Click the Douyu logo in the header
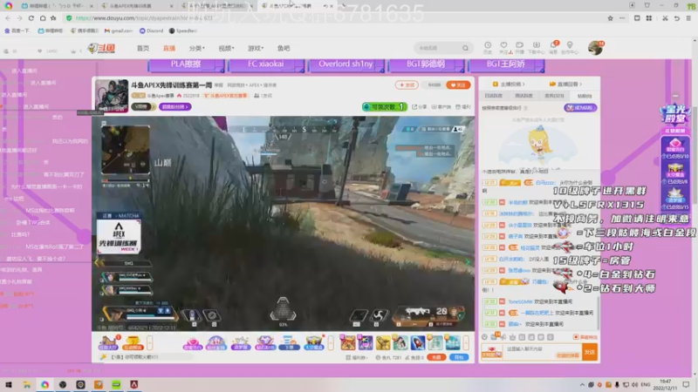The height and width of the screenshot is (392, 698). point(101,48)
